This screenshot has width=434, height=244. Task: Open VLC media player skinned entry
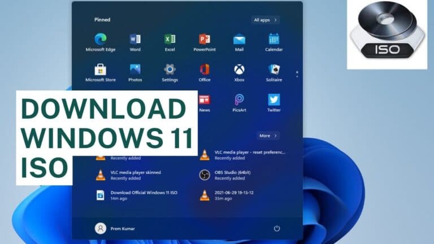coord(128,175)
